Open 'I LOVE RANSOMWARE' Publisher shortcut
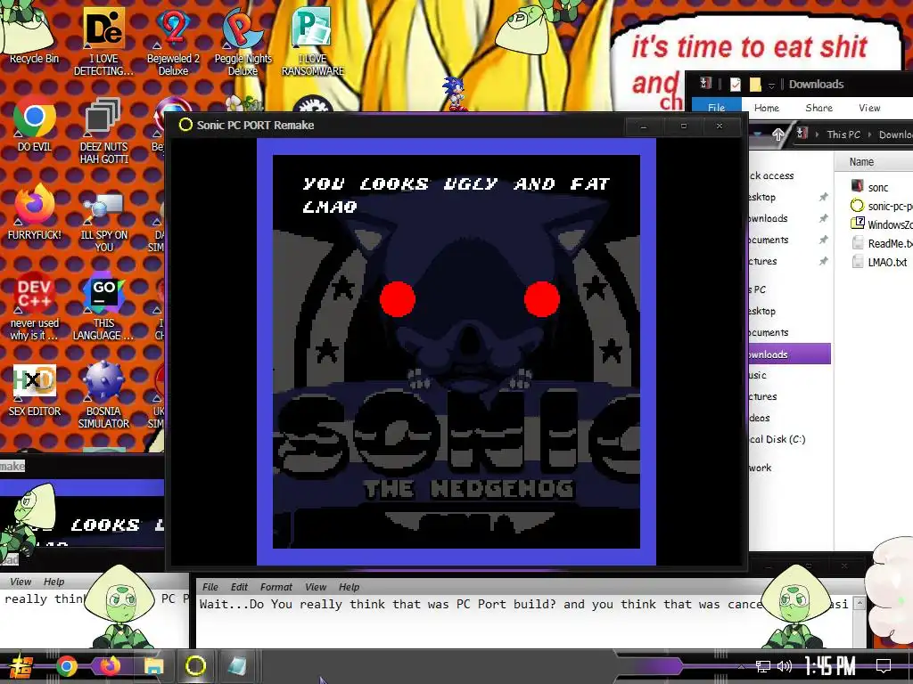Image resolution: width=913 pixels, height=684 pixels. coord(313,42)
